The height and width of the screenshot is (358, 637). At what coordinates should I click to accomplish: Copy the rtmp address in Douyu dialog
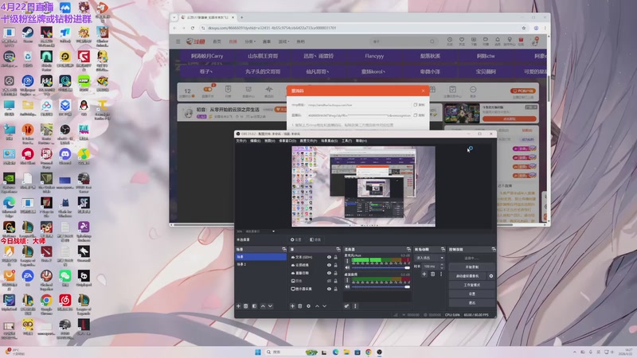[x=419, y=105]
